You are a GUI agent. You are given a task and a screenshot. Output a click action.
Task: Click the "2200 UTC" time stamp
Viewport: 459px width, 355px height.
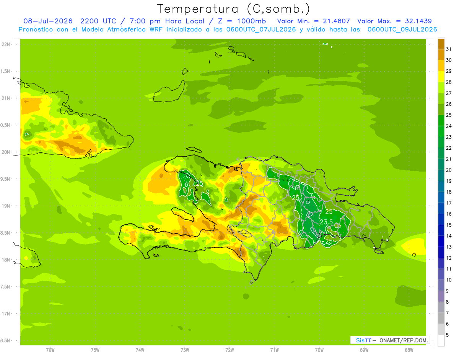(x=98, y=21)
